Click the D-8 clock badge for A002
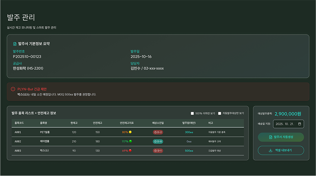Screen dimensions: 316x176 (x=158, y=142)
